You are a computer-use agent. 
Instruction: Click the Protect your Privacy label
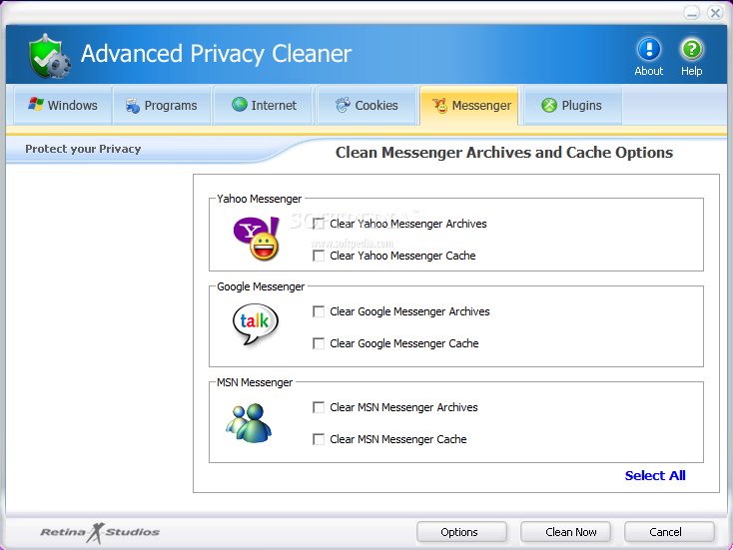tap(83, 149)
